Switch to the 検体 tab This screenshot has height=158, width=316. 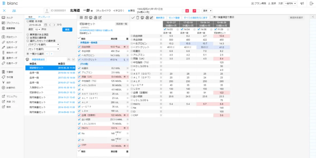coord(30,17)
